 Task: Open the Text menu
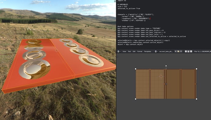click(x=129, y=51)
